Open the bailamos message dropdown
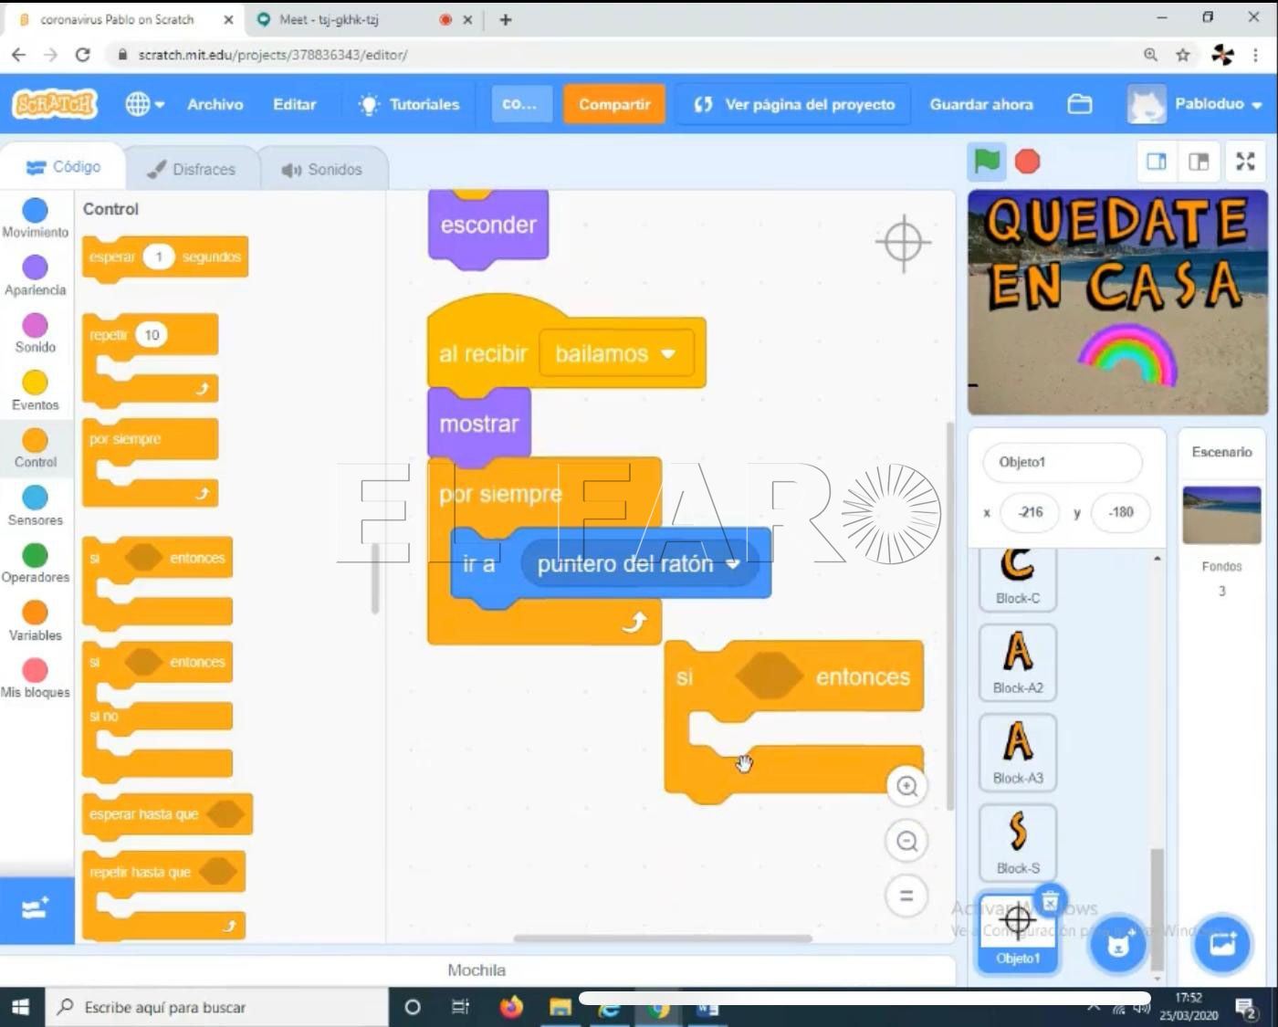The image size is (1278, 1027). 616,354
